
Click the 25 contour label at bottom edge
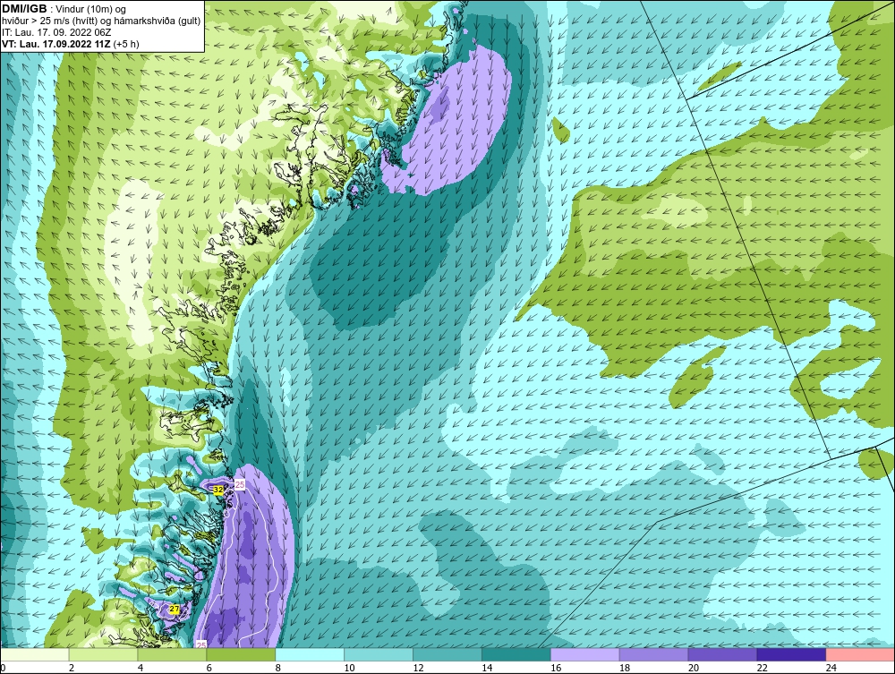click(x=201, y=644)
